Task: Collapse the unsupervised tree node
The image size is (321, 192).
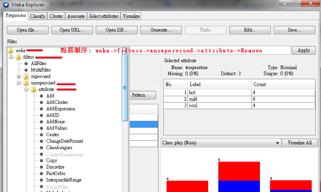Action: 19,83
